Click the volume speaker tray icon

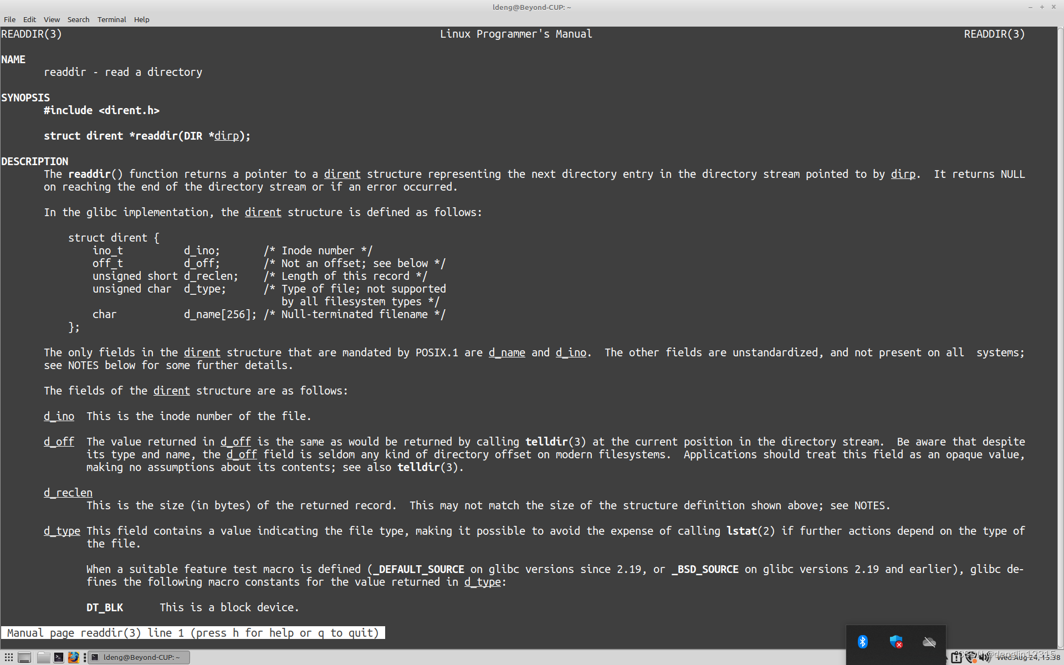[x=984, y=658]
